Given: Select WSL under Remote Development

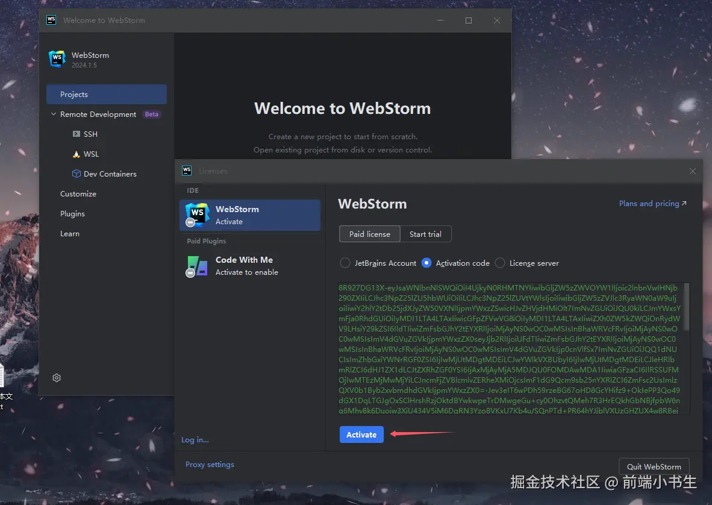Looking at the screenshot, I should pyautogui.click(x=92, y=154).
